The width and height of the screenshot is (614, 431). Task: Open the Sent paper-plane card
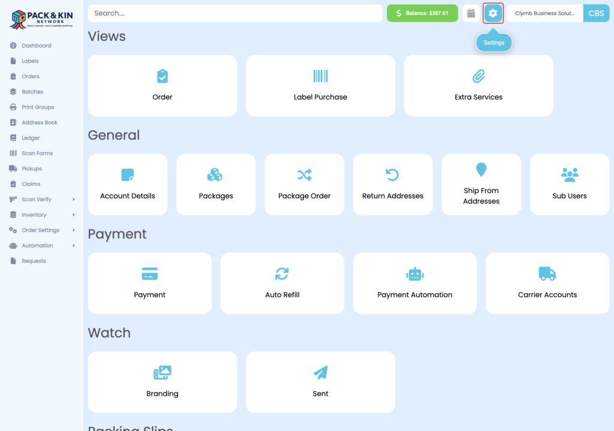320,382
